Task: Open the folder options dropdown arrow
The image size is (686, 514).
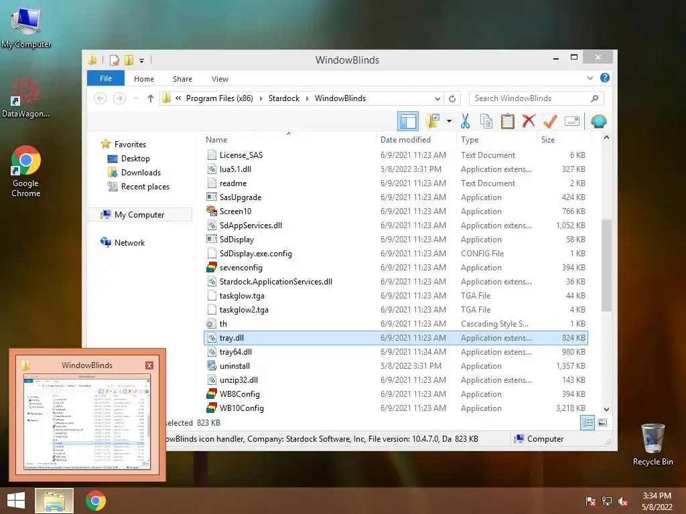Action: pyautogui.click(x=449, y=121)
